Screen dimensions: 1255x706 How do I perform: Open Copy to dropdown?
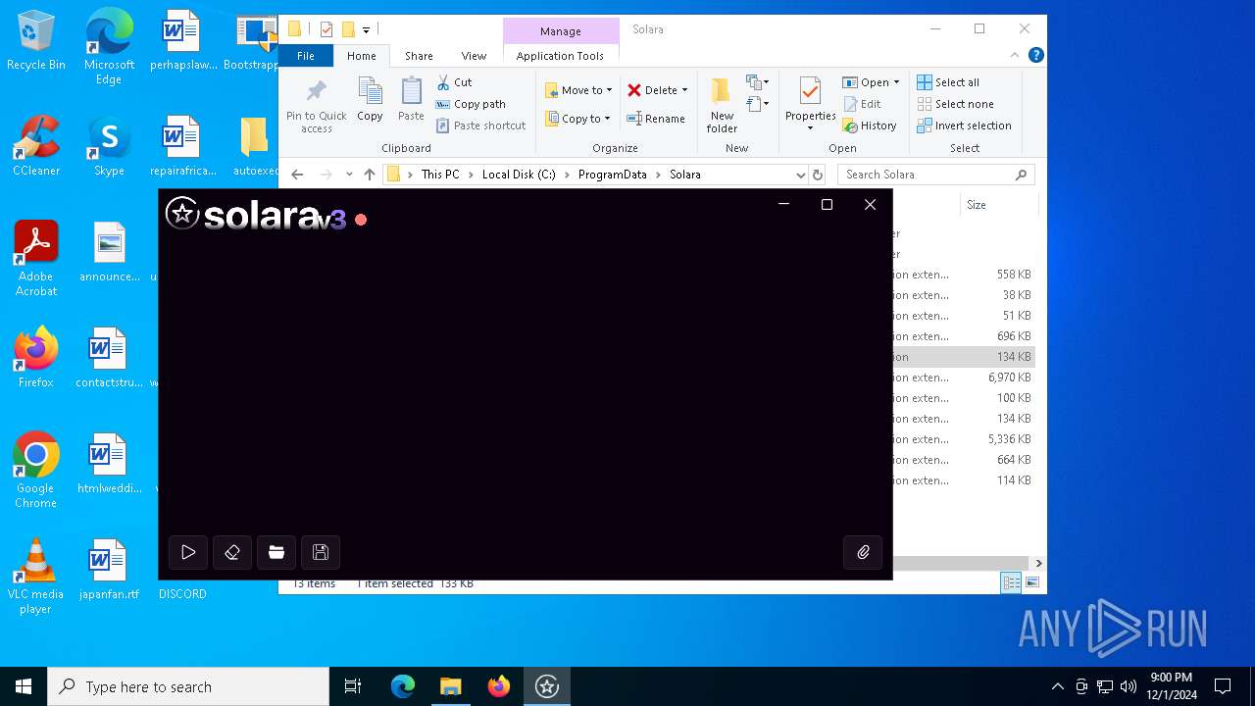pyautogui.click(x=577, y=119)
